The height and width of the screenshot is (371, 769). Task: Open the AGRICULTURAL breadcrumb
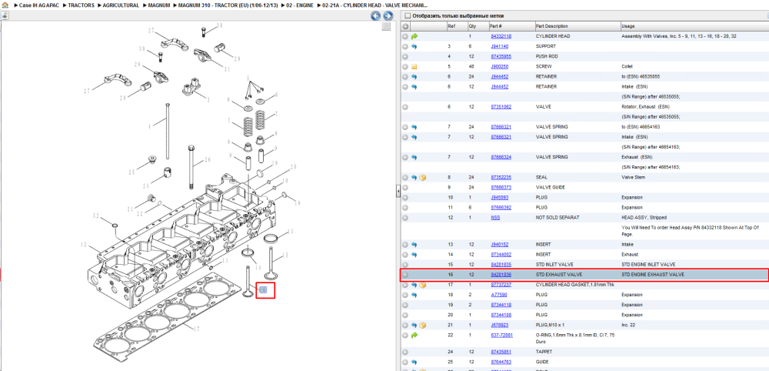(x=121, y=5)
